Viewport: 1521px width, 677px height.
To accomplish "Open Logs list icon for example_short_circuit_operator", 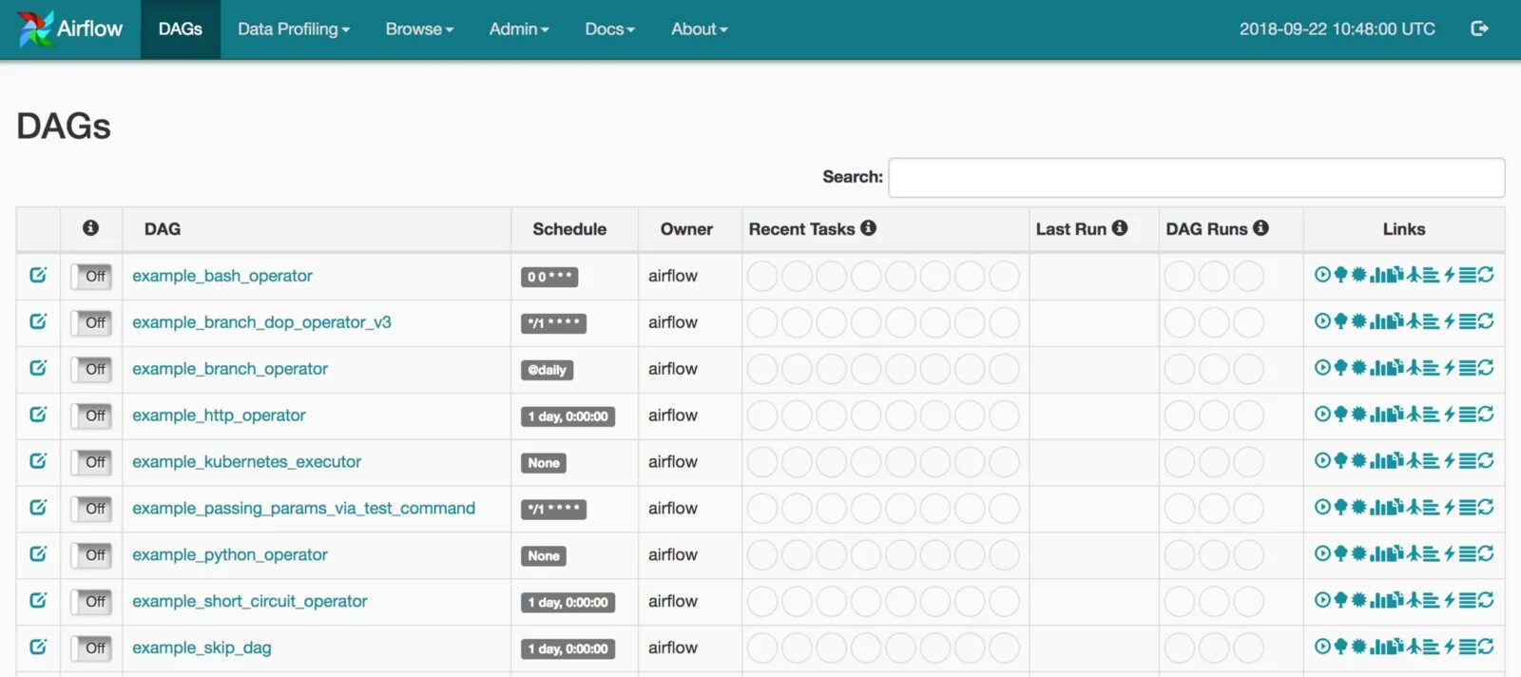I will (1468, 601).
